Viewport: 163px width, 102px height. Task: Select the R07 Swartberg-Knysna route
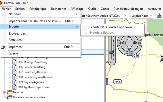pyautogui.click(x=32, y=72)
